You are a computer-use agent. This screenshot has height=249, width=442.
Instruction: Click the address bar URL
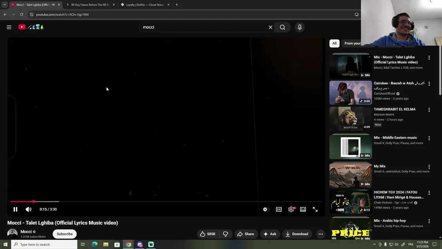[x=63, y=15]
